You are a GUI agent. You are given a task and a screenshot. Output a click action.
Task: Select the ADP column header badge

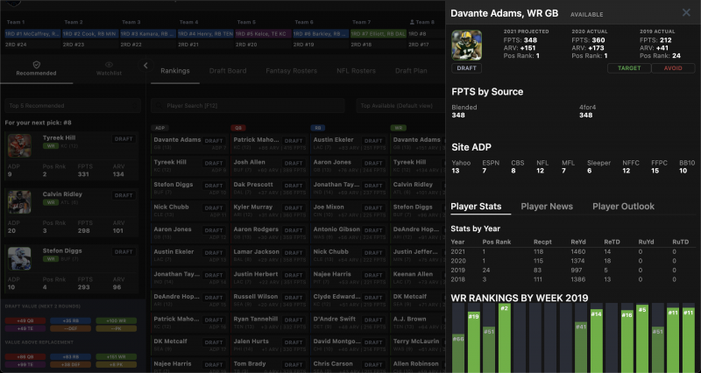click(x=159, y=128)
